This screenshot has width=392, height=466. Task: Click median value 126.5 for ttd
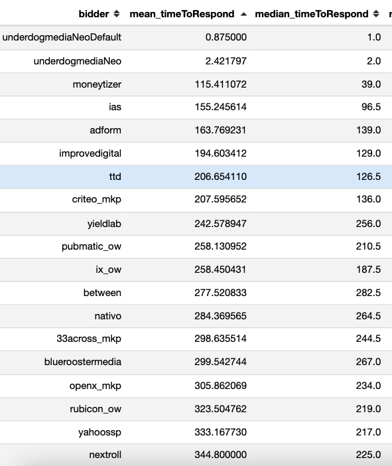coord(369,177)
